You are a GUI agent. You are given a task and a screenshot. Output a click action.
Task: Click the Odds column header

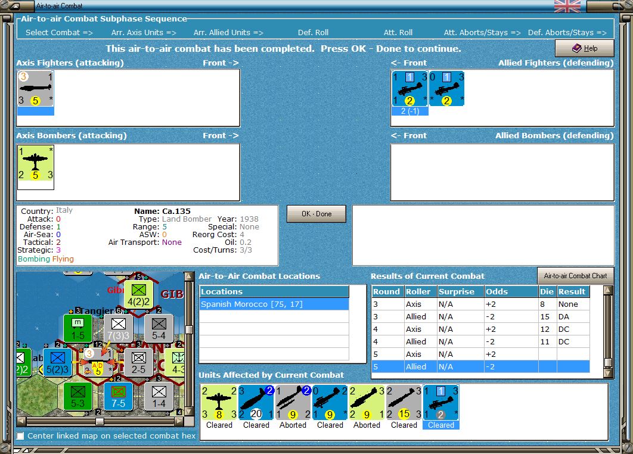pyautogui.click(x=511, y=292)
